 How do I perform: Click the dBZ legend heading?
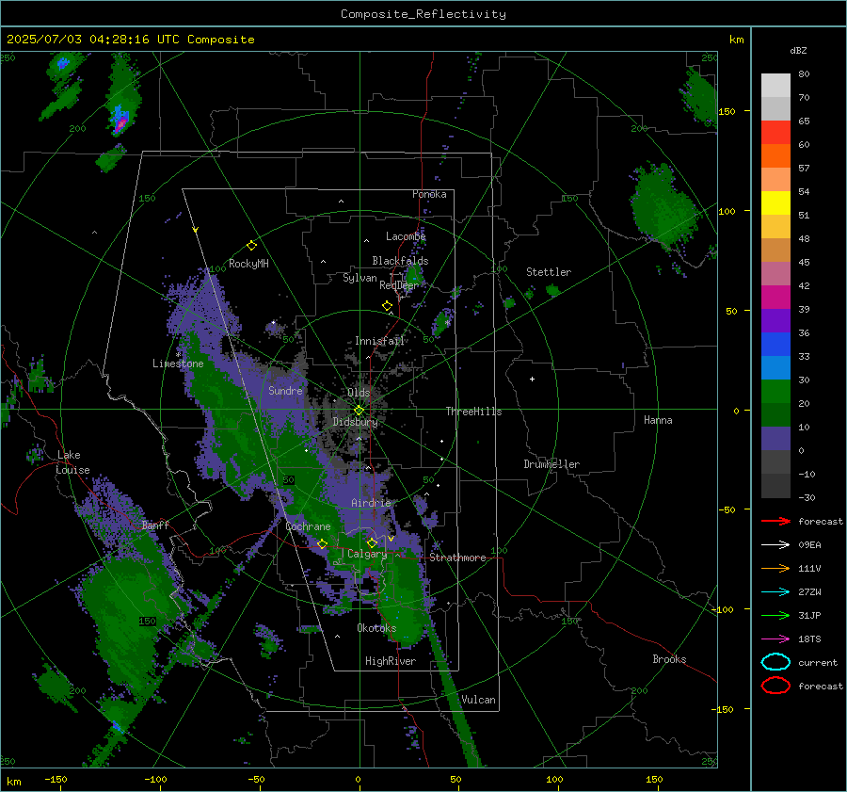point(798,50)
